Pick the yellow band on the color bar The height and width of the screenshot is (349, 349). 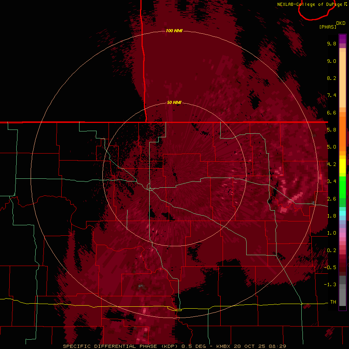(x=342, y=166)
